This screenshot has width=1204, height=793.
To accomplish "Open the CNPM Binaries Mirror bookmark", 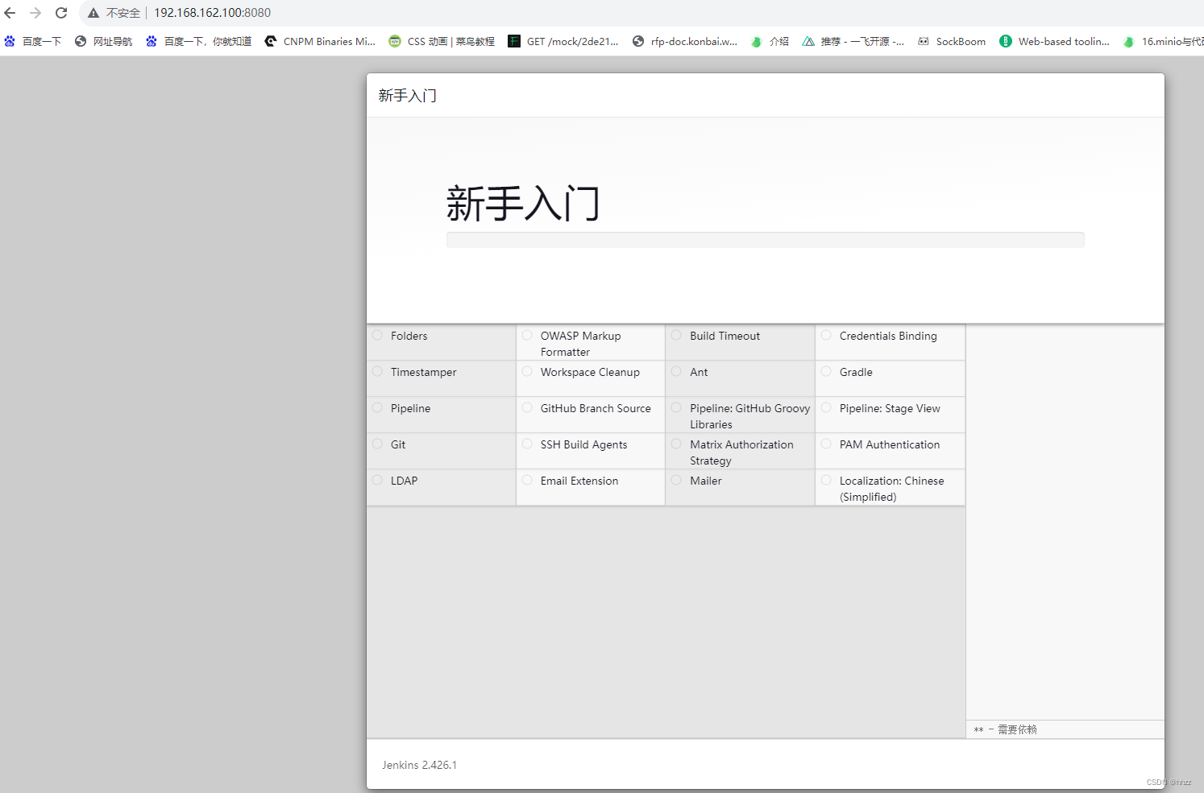I will click(320, 41).
